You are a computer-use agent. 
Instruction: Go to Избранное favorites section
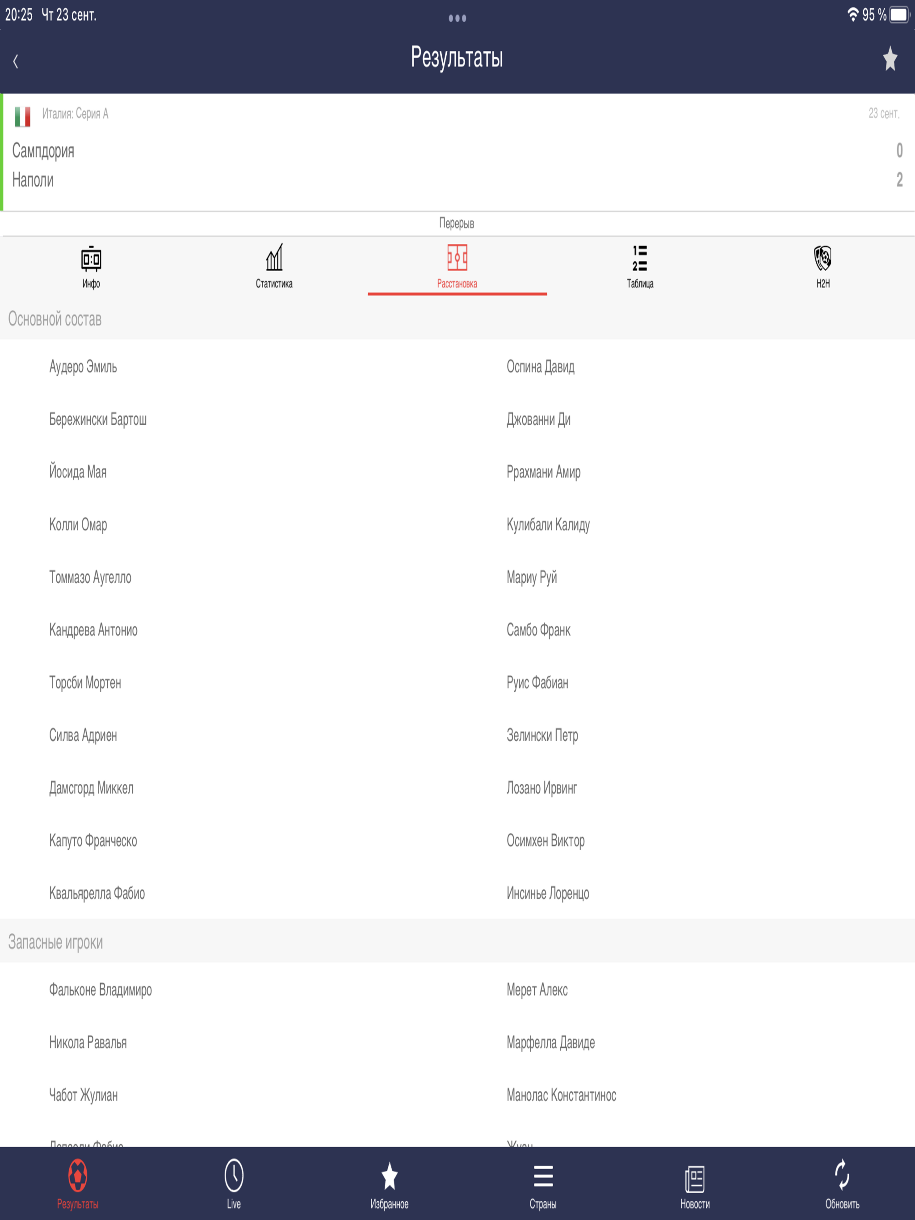pyautogui.click(x=389, y=1183)
